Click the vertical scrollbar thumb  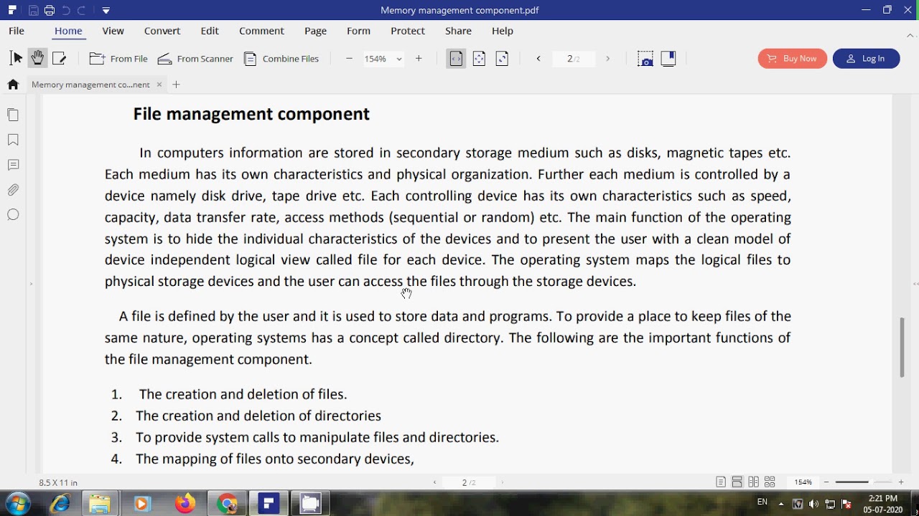pyautogui.click(x=902, y=348)
